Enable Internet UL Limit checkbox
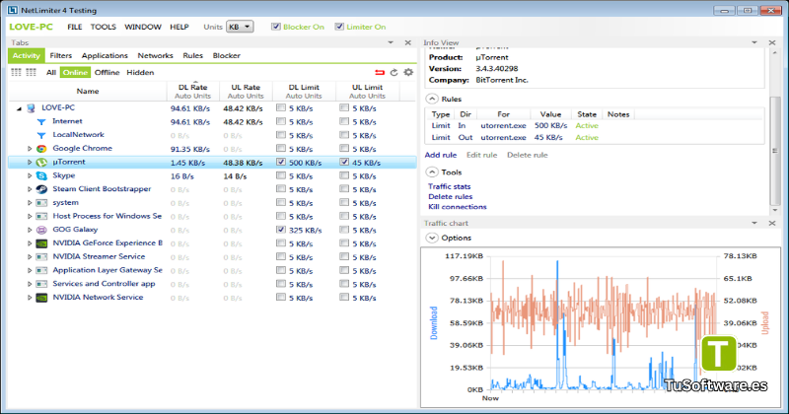Viewport: 789px width, 414px height. [344, 121]
